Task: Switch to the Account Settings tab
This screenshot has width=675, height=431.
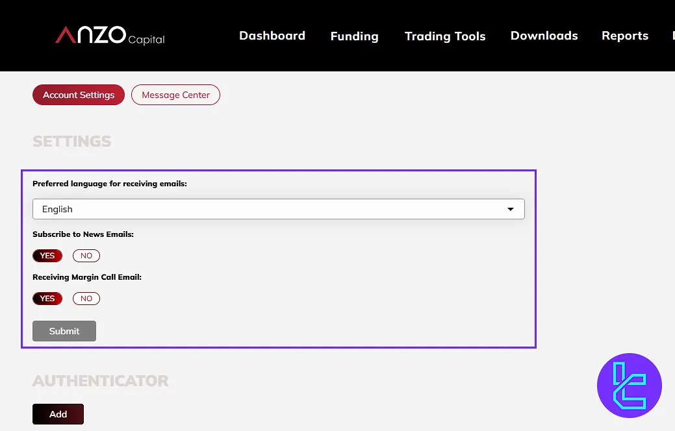Action: tap(79, 95)
